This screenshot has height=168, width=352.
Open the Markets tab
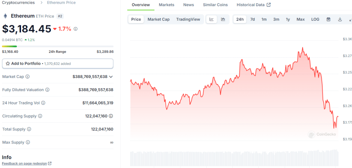click(x=166, y=5)
